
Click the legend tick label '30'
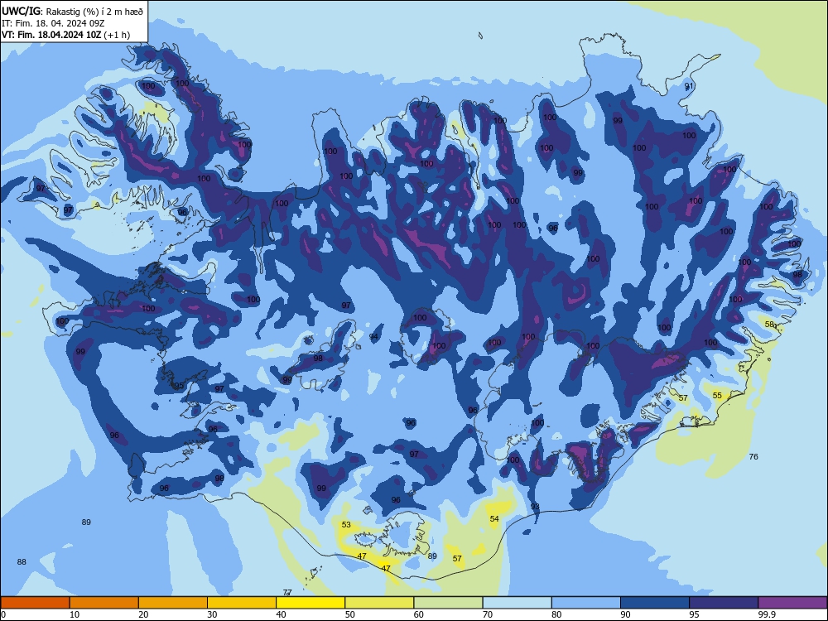pyautogui.click(x=212, y=614)
